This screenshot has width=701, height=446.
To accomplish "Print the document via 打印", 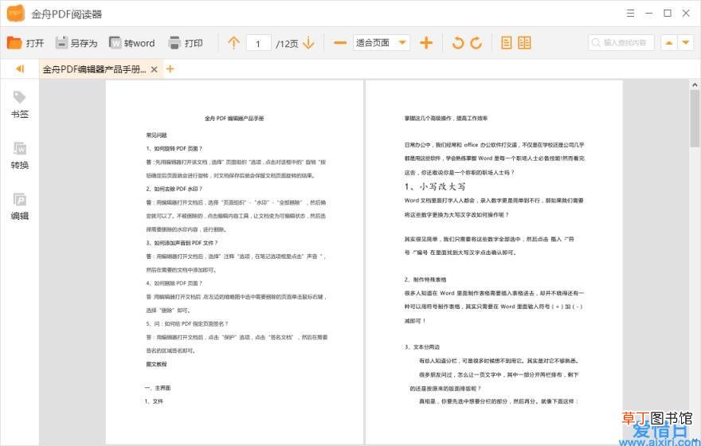I will coord(186,43).
